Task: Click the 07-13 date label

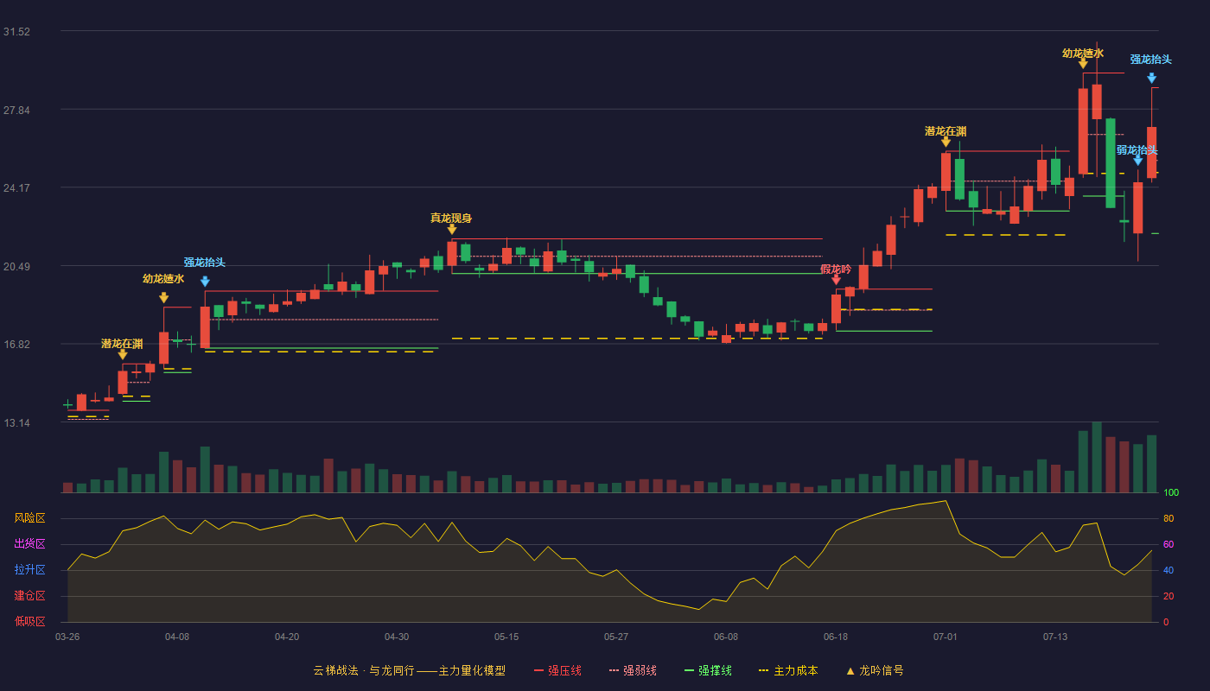Action: click(1055, 637)
